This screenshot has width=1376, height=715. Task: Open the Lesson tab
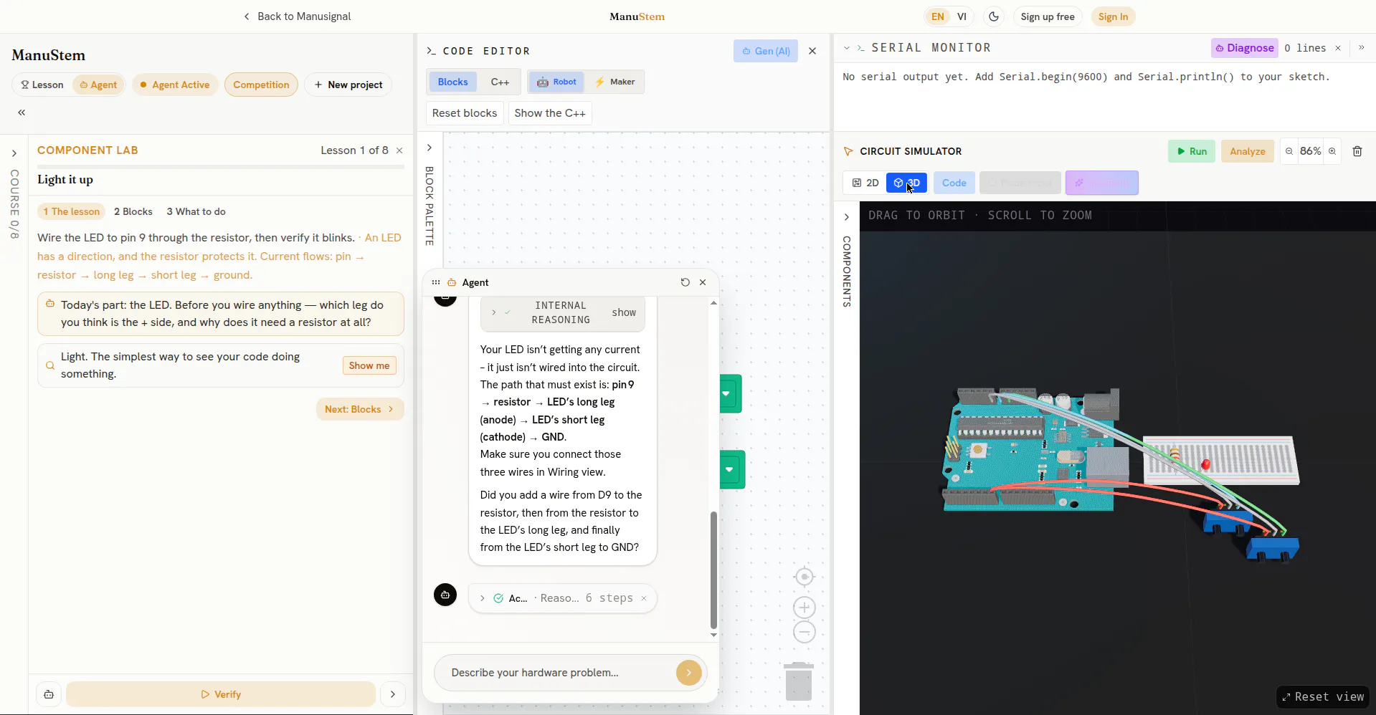point(42,85)
